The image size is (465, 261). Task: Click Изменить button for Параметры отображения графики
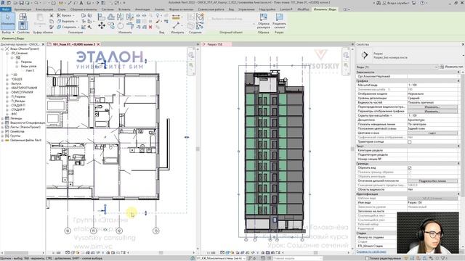pos(432,111)
